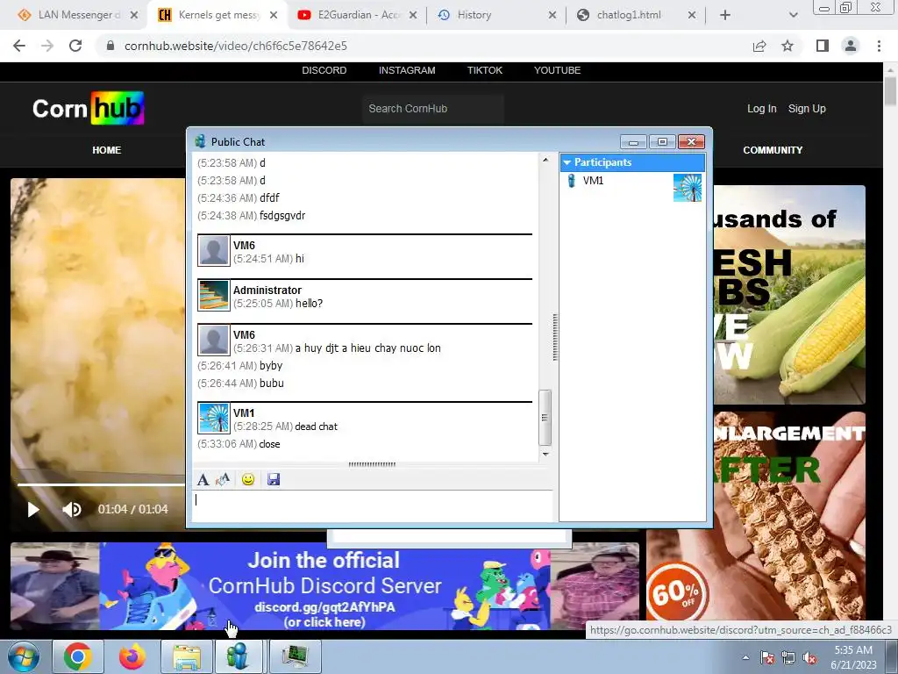Viewport: 898px width, 674px height.
Task: Go to the HOME nav item
Action: [106, 149]
